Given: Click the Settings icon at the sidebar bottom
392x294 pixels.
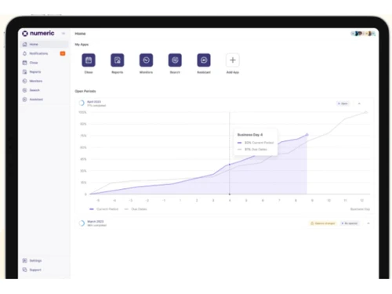Looking at the screenshot, I should pyautogui.click(x=25, y=260).
